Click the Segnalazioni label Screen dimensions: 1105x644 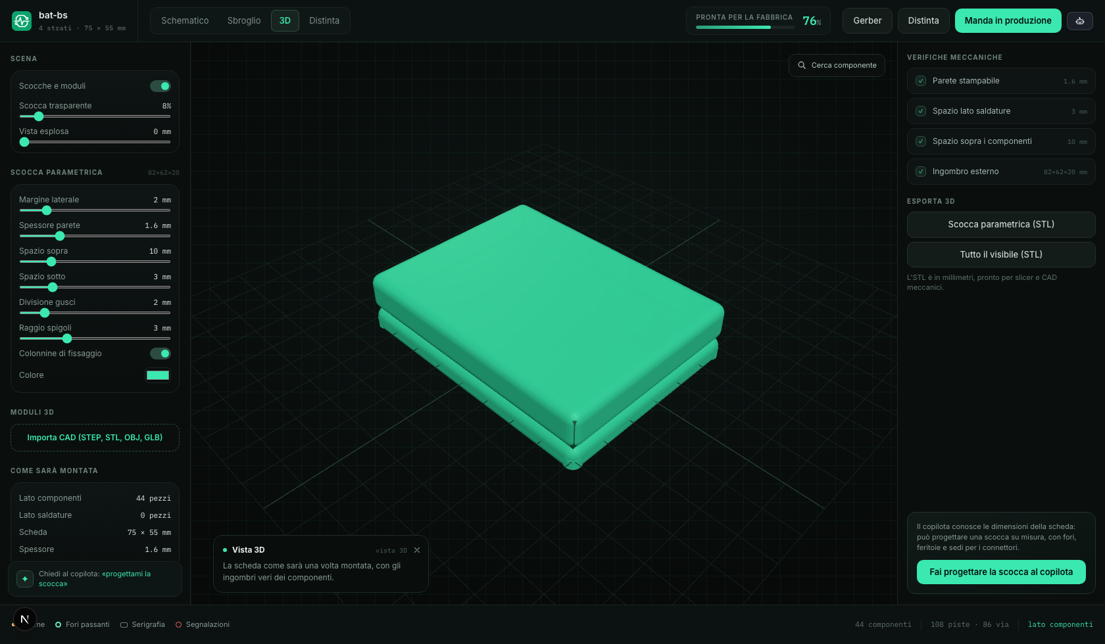point(208,625)
